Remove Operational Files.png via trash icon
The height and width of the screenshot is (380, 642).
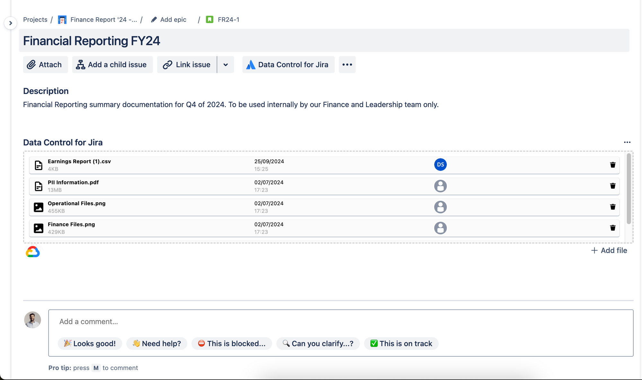(x=612, y=207)
